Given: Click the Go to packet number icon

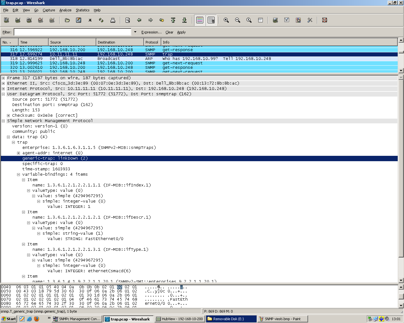Looking at the screenshot, I should tap(162, 20).
